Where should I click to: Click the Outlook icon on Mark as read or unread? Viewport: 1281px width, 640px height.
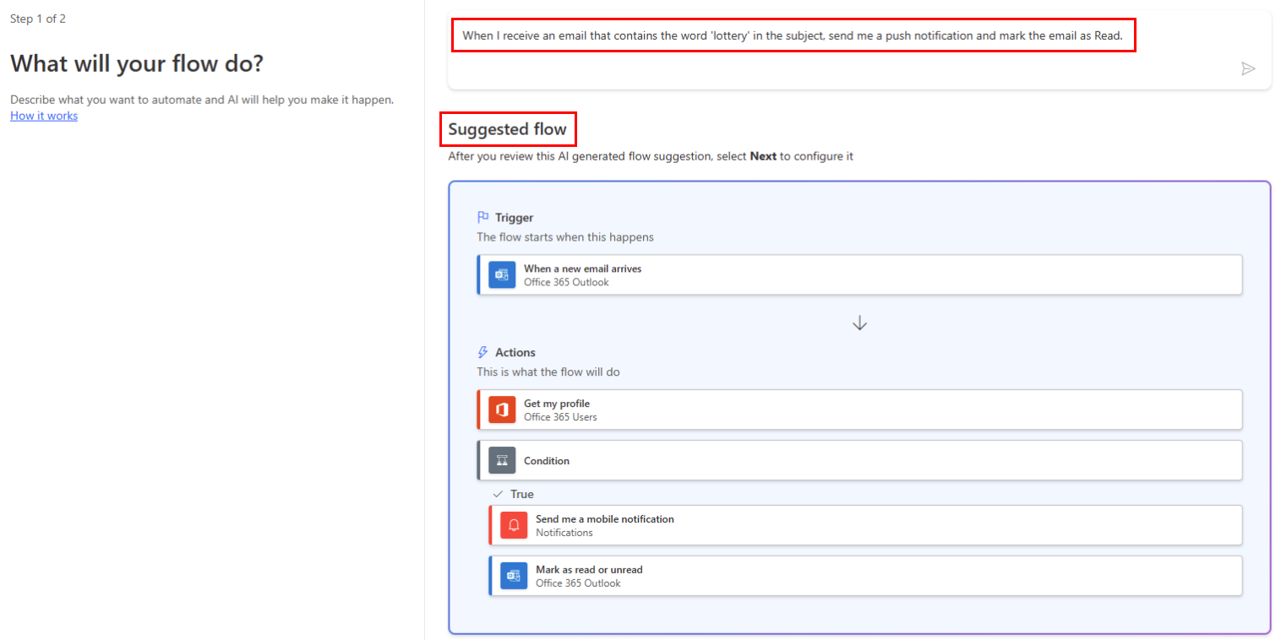[514, 575]
